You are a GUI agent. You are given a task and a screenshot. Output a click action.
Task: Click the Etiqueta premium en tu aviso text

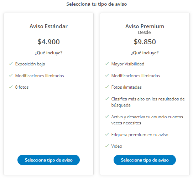point(140,135)
